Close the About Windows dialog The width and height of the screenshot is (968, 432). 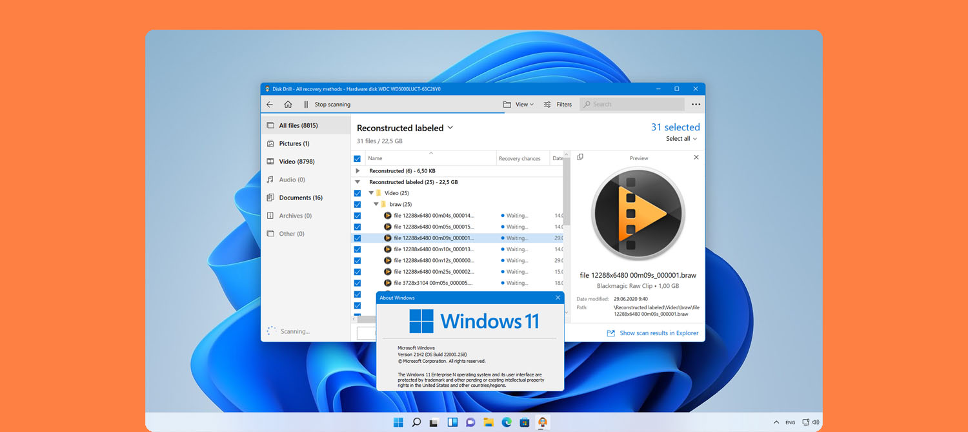point(558,298)
